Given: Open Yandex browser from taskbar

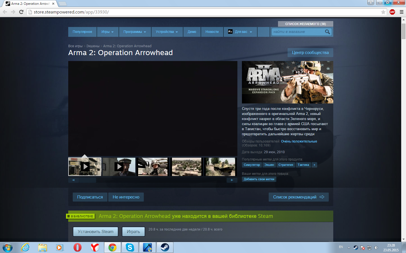Looking at the screenshot, I should point(95,247).
